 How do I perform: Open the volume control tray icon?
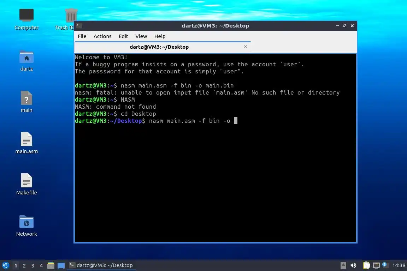click(353, 265)
